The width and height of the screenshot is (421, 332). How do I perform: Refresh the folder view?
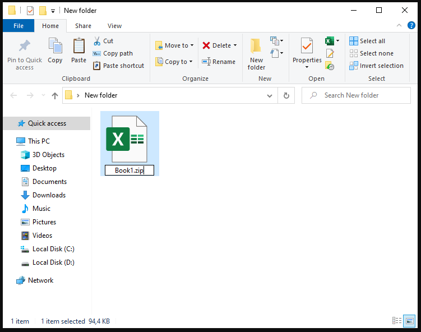pyautogui.click(x=286, y=95)
